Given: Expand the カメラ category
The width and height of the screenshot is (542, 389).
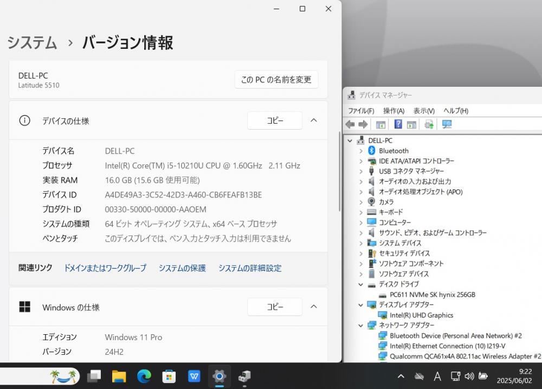Looking at the screenshot, I should (x=361, y=202).
